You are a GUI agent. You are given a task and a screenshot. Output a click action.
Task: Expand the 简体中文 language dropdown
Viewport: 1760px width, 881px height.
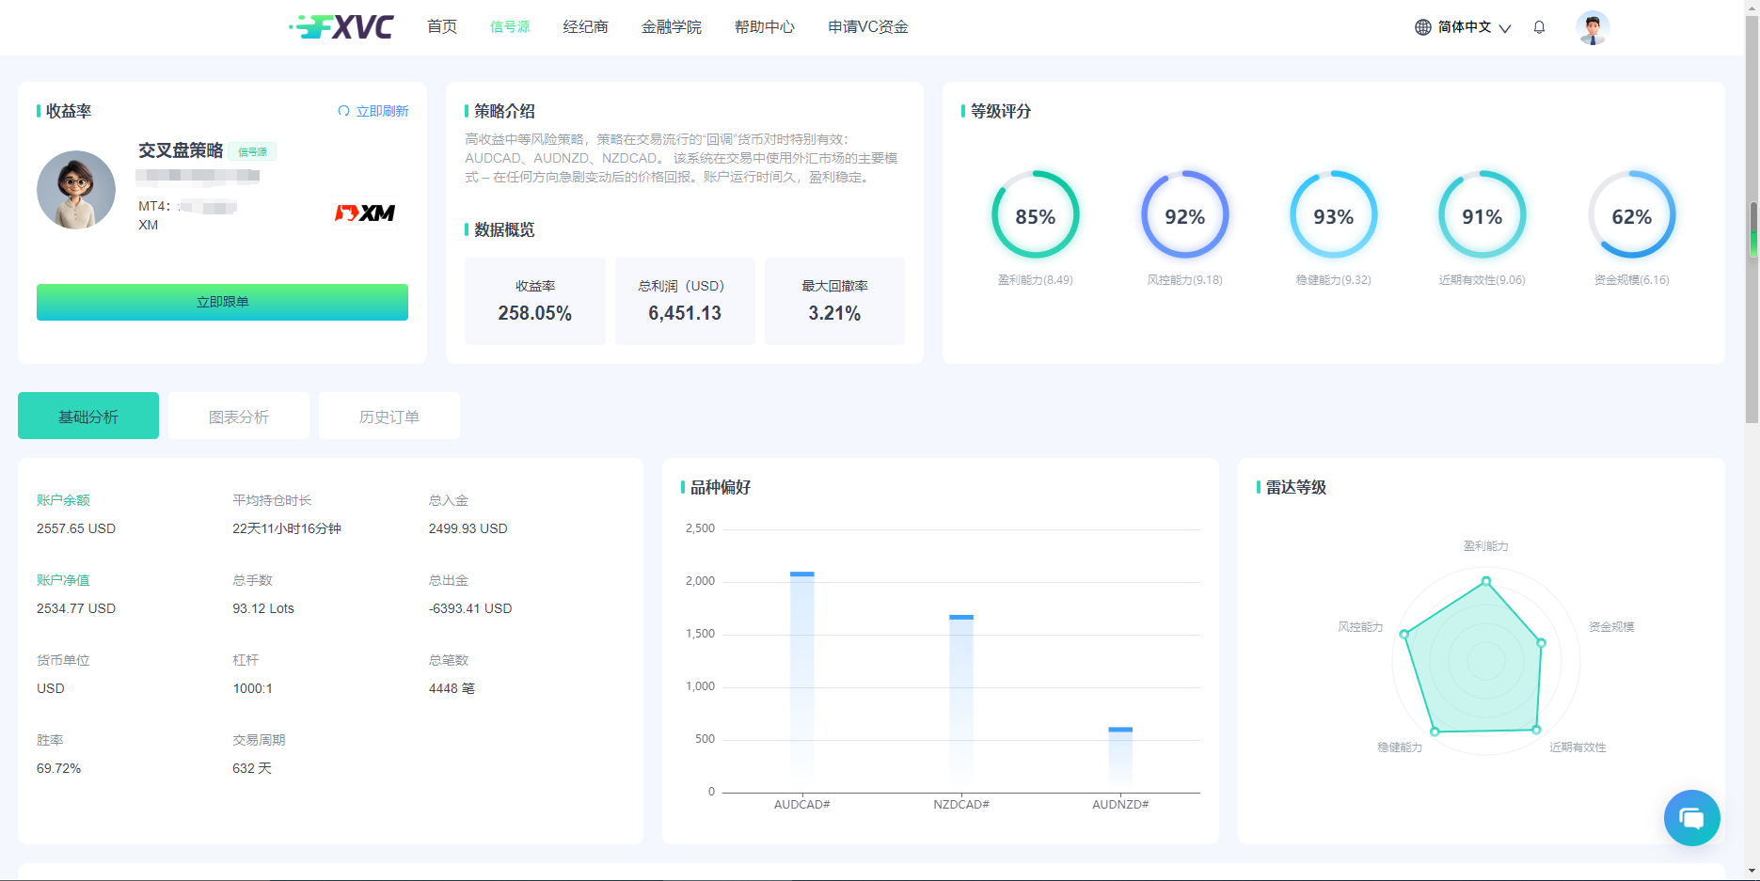point(1473,27)
